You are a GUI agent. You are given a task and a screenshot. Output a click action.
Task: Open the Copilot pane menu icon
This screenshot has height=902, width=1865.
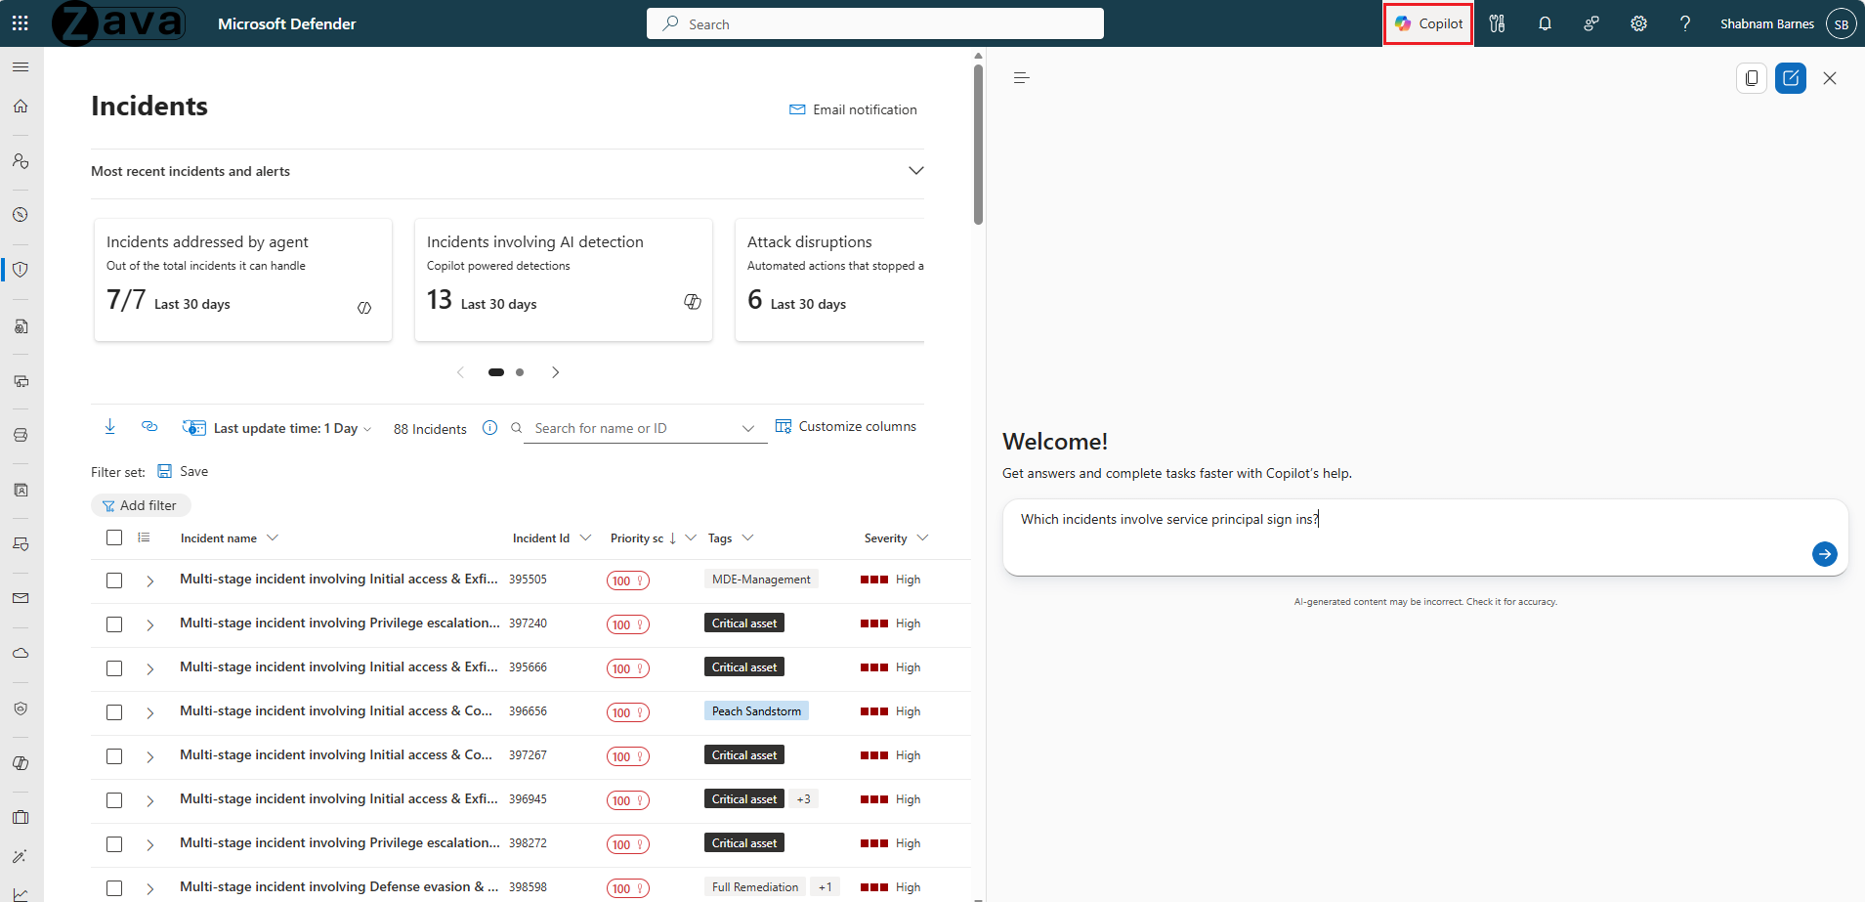tap(1022, 78)
